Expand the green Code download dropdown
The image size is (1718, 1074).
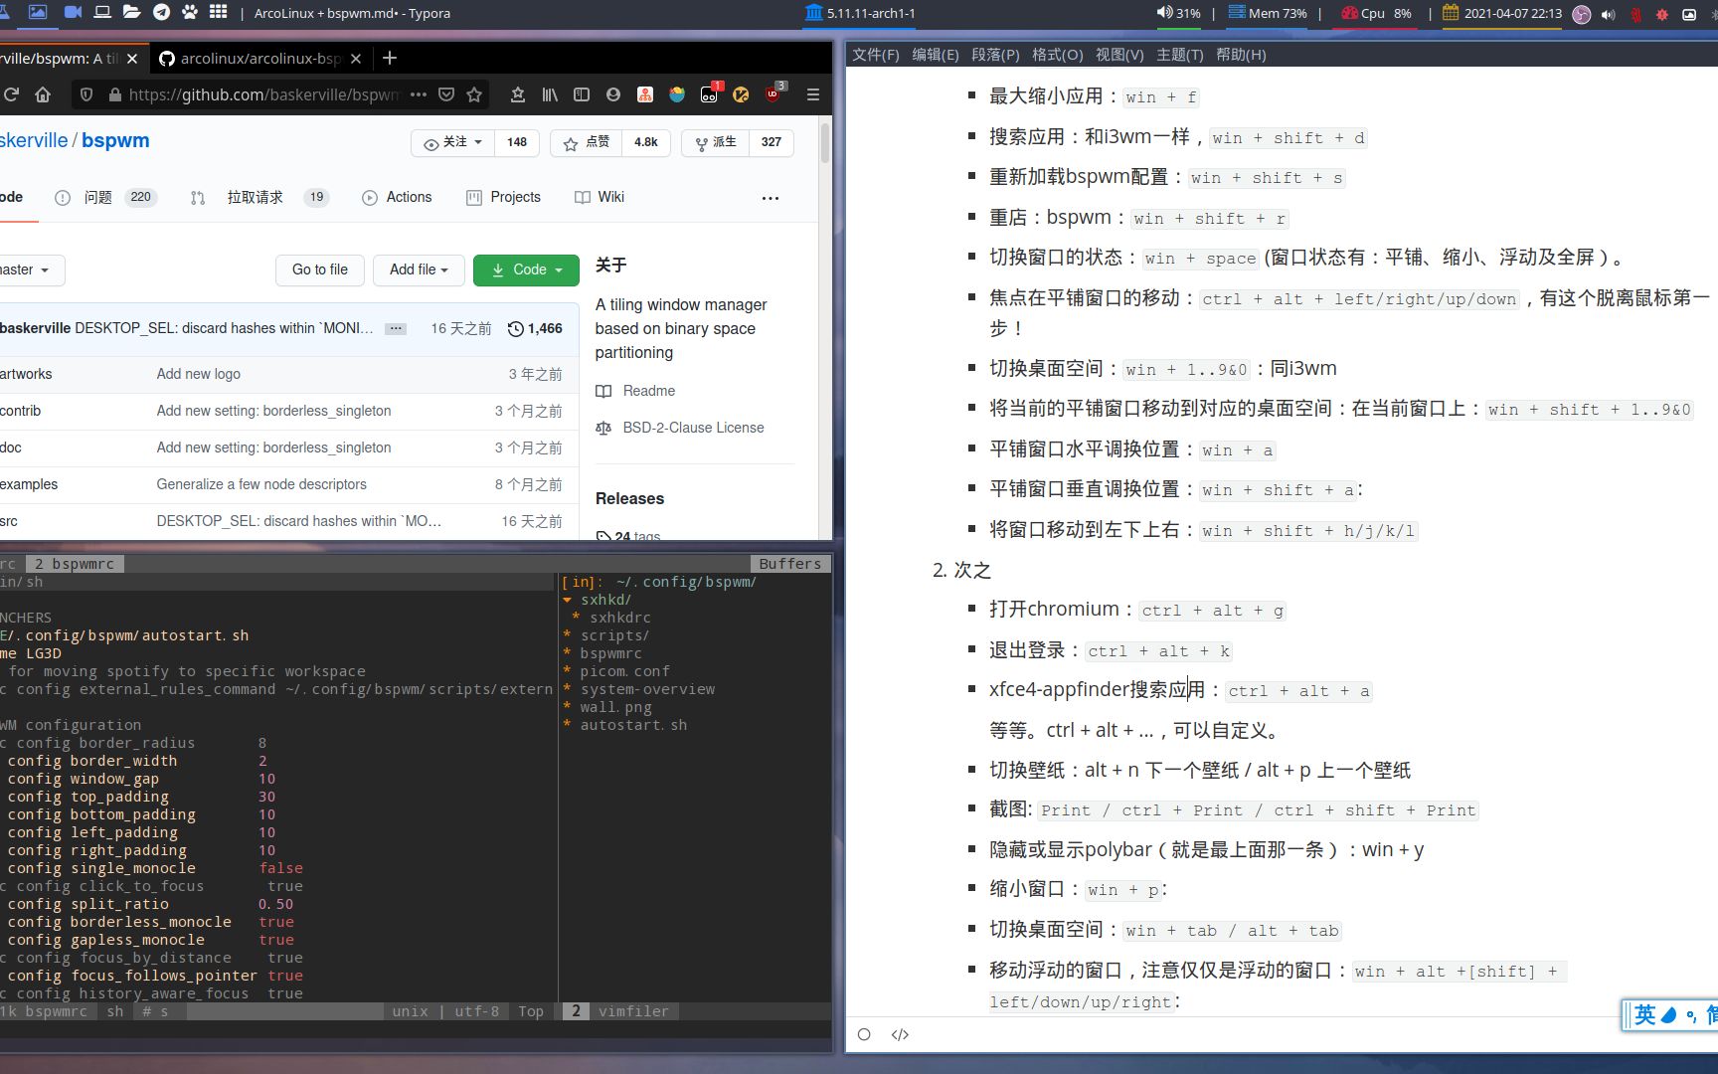pyautogui.click(x=526, y=269)
